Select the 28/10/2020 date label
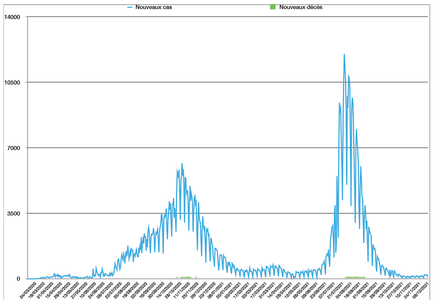Image resolution: width=434 pixels, height=305 pixels. pyautogui.click(x=172, y=290)
